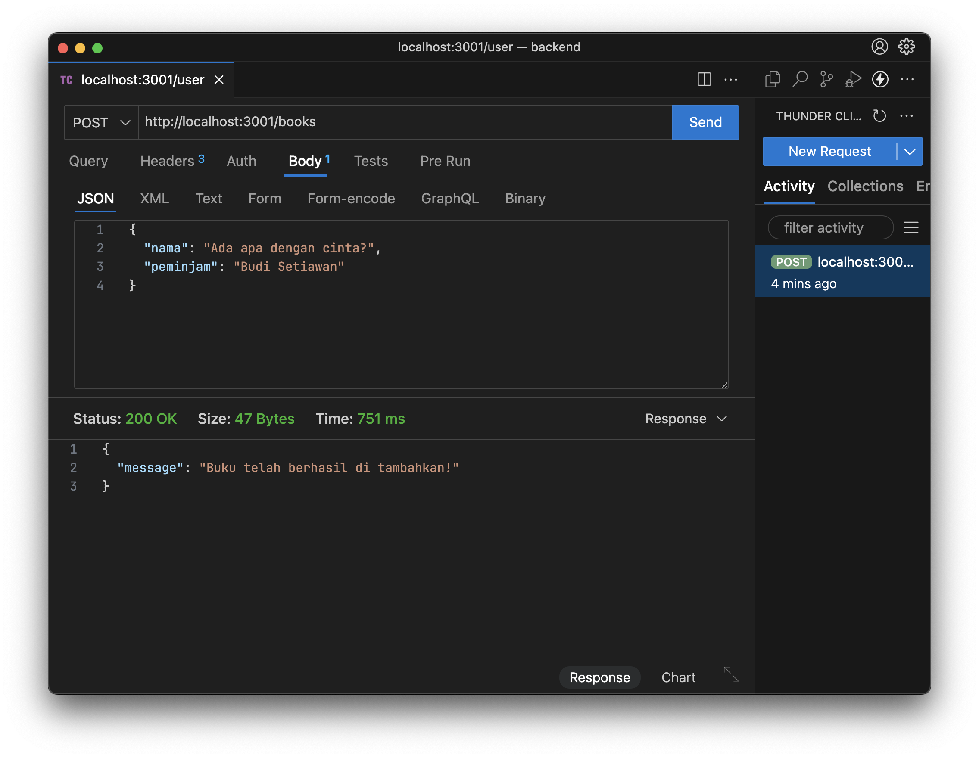979x758 pixels.
Task: Click the filter activity input field
Action: click(830, 227)
